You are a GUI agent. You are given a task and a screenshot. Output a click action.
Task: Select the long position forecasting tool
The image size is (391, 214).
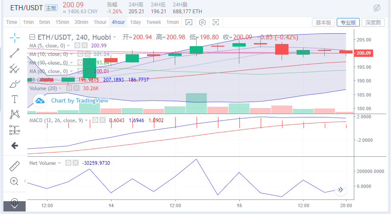point(15,130)
